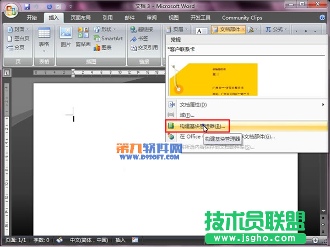Open the 开发工具 tab
Screen dimensions: 330x247
tap(201, 18)
